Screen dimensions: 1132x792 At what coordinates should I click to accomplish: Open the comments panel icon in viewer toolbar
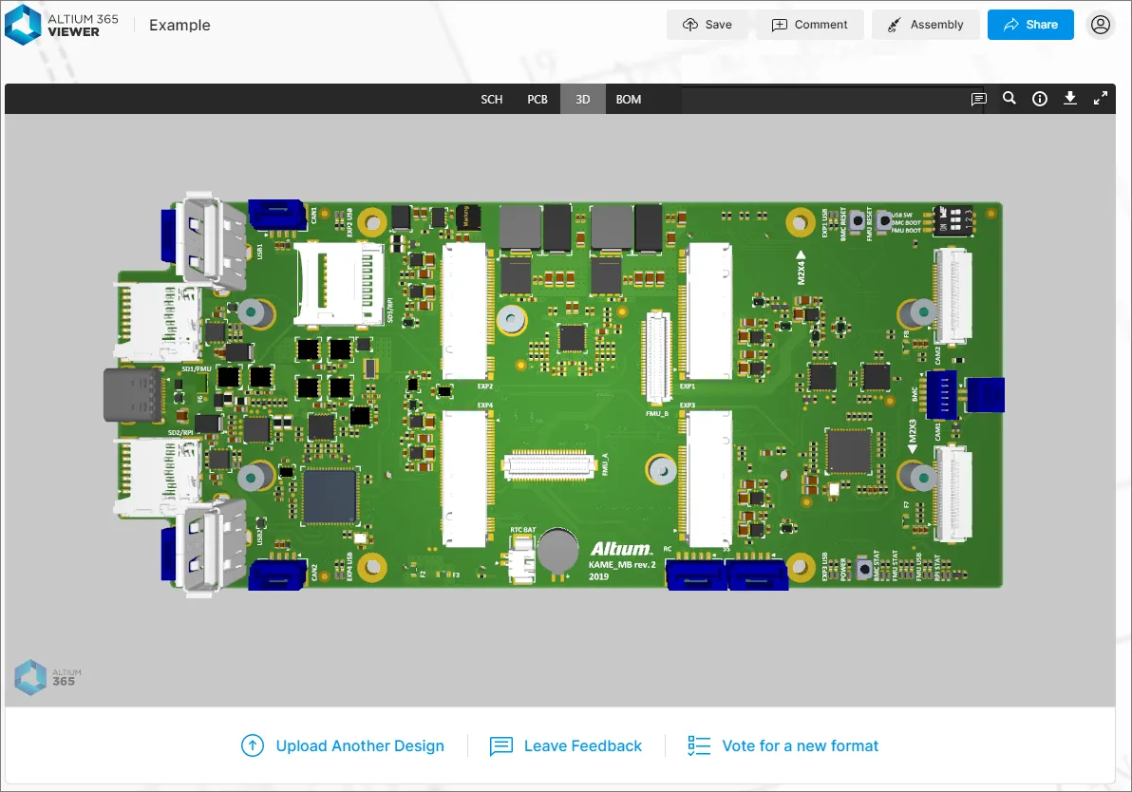click(978, 99)
